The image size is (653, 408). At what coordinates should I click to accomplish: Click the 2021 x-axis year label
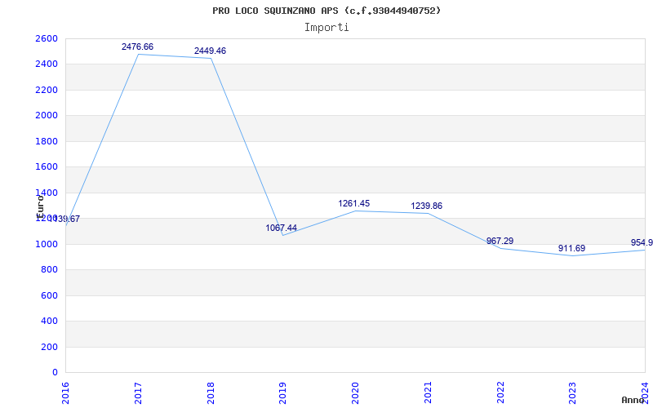(428, 392)
